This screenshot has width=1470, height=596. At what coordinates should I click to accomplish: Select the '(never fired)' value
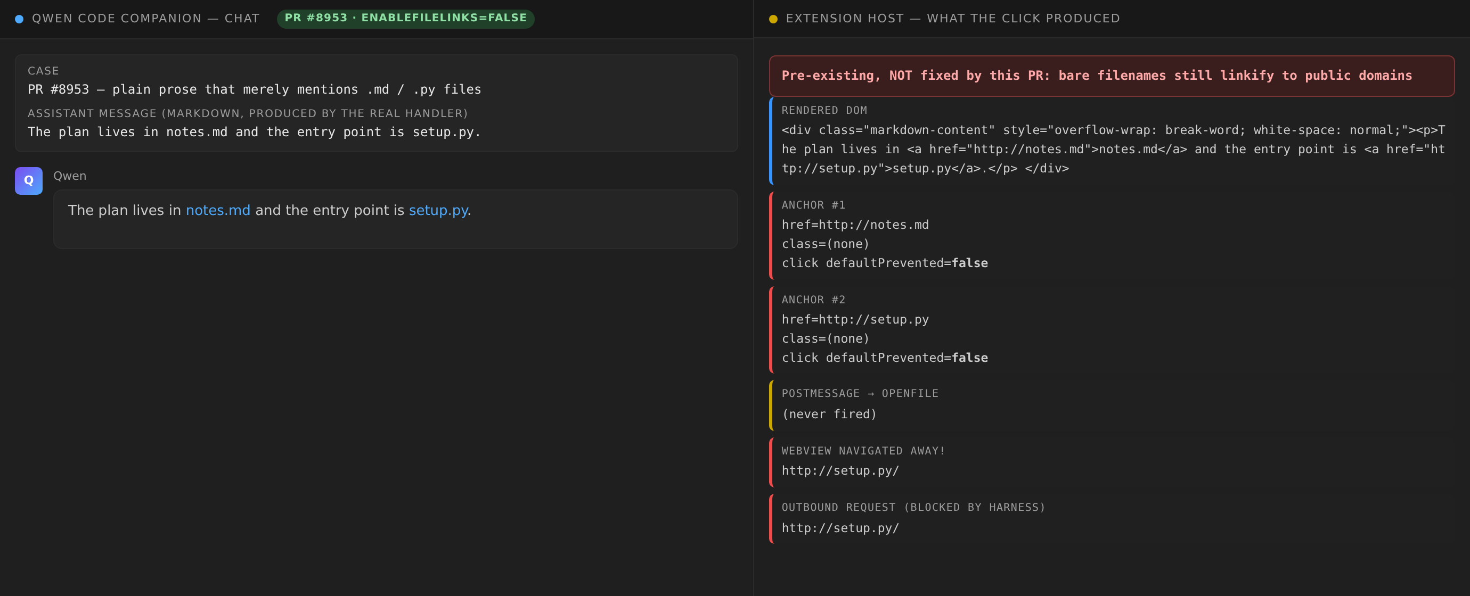829,414
